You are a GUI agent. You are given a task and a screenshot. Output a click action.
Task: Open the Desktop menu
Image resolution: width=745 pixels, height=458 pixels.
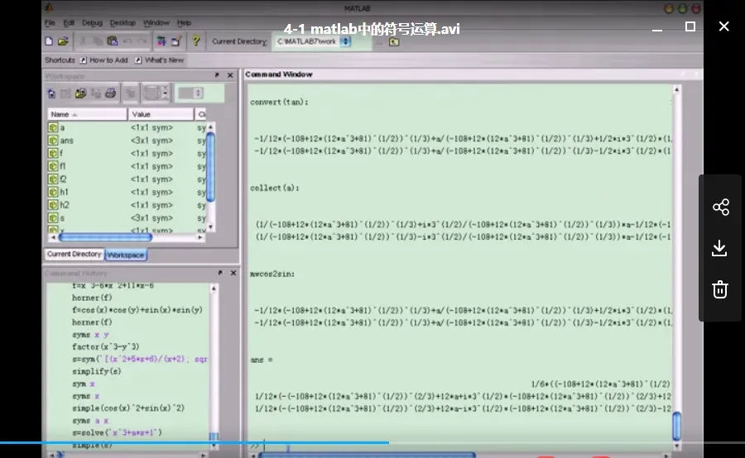pos(123,23)
